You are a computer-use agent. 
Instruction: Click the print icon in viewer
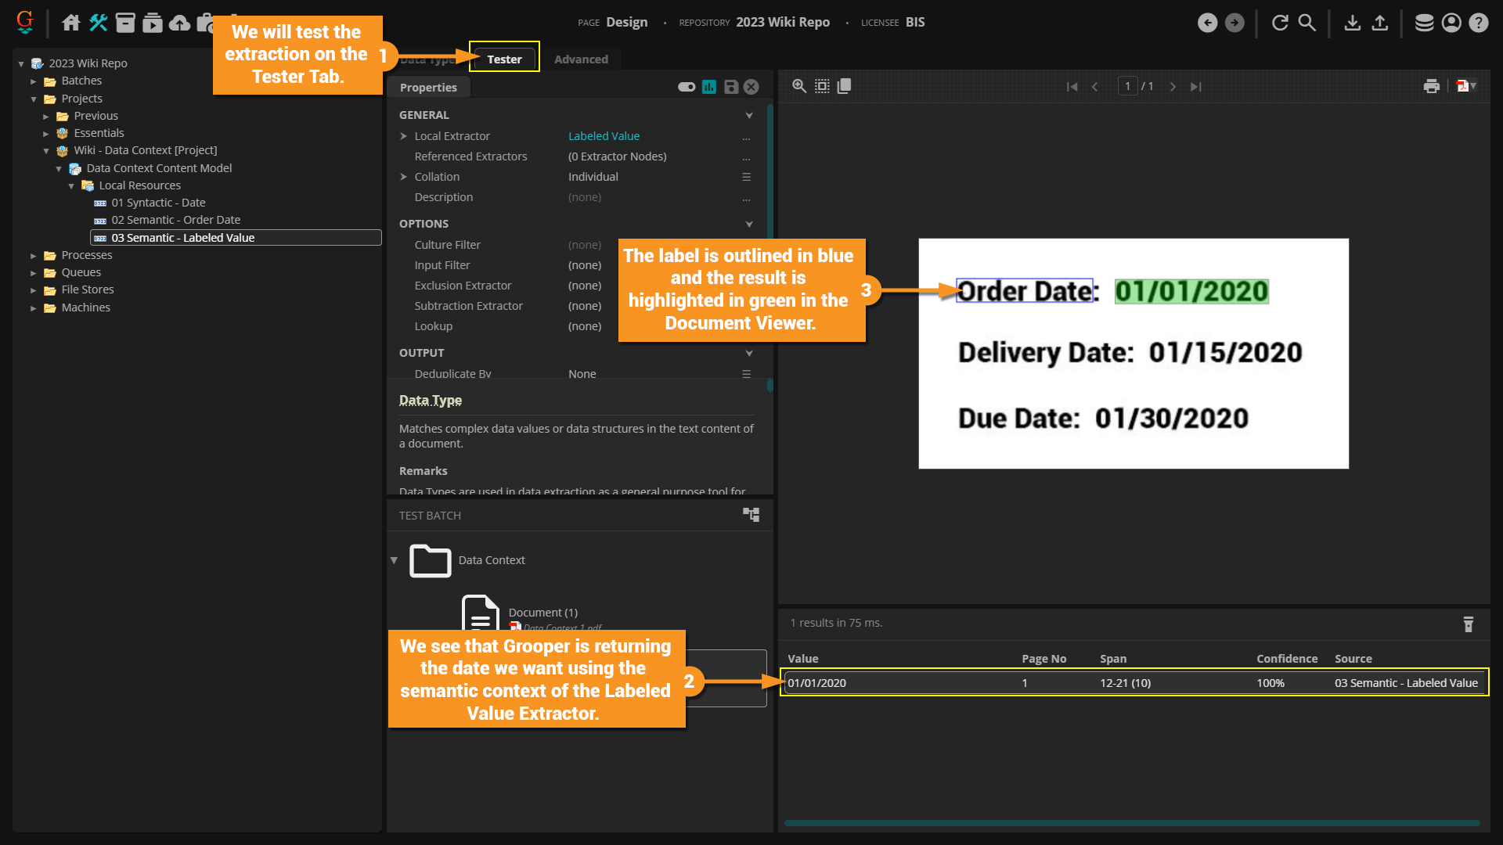point(1431,86)
